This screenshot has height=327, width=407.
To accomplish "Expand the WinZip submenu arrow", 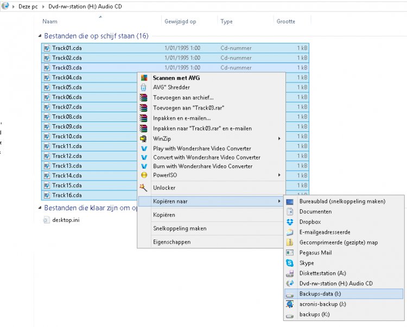I will [279, 139].
